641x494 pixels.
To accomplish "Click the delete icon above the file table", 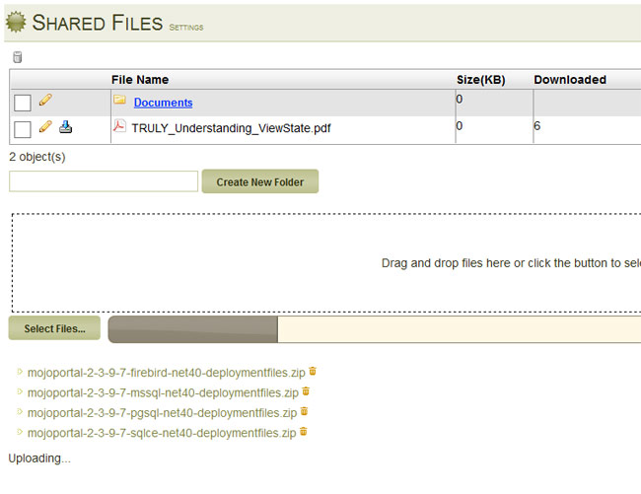I will (16, 58).
